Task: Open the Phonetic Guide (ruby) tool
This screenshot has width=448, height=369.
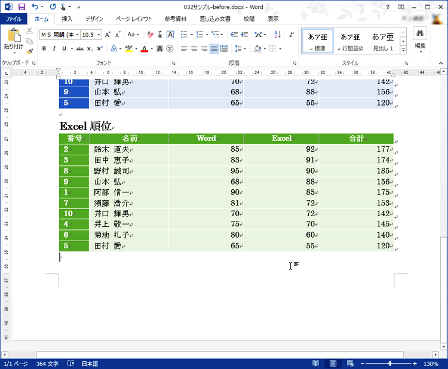Action: tap(160, 35)
